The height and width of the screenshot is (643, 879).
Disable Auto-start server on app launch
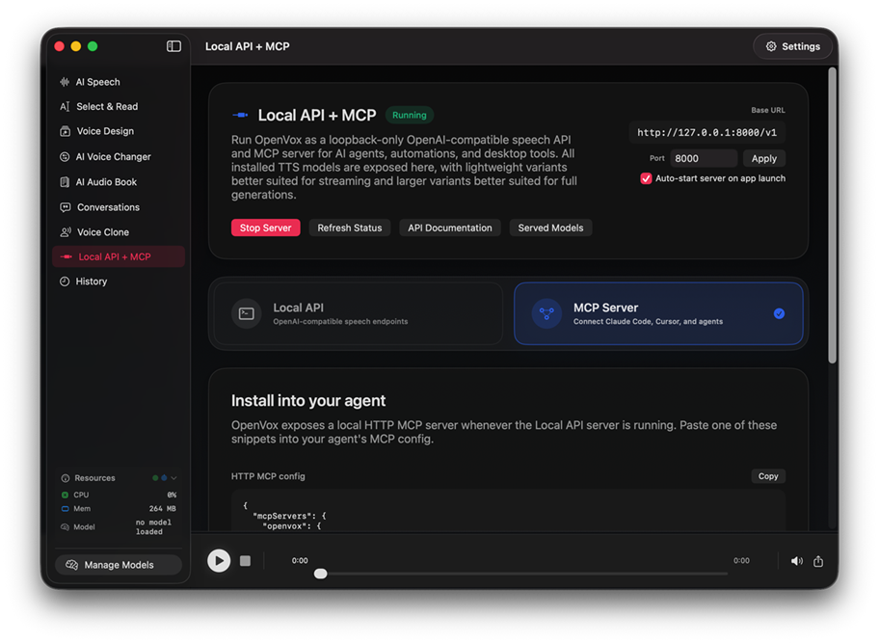tap(646, 178)
